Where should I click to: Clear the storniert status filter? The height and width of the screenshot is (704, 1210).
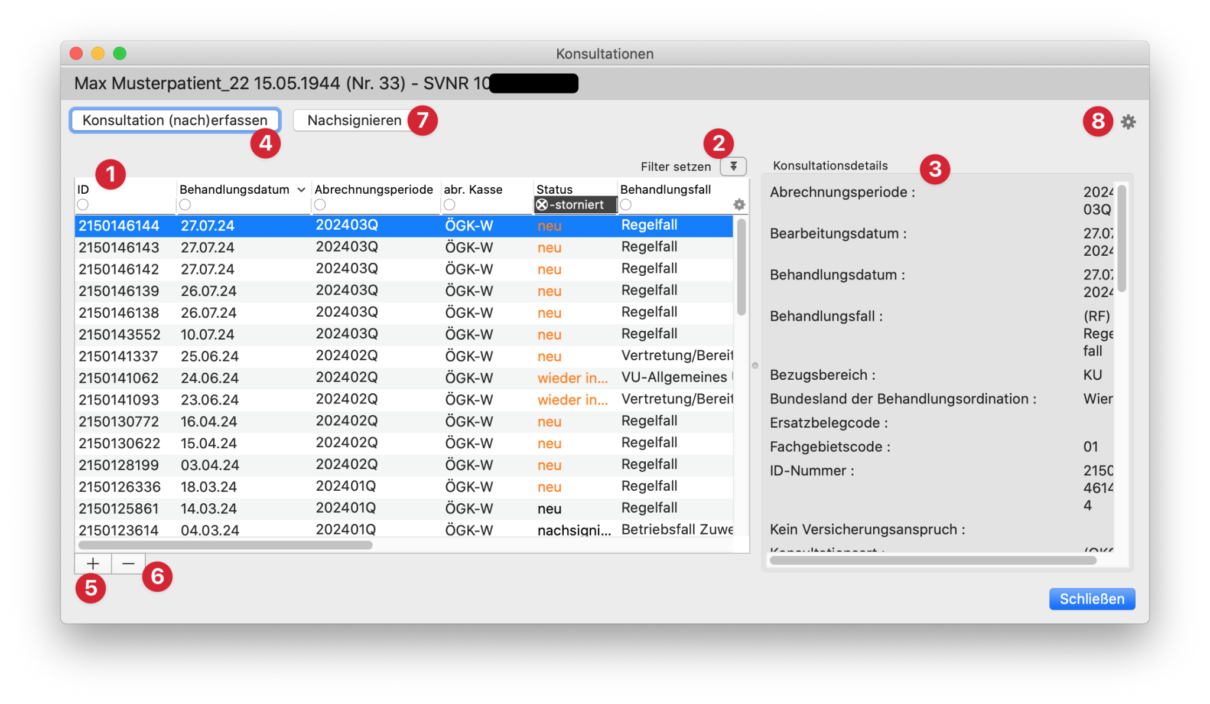(542, 205)
